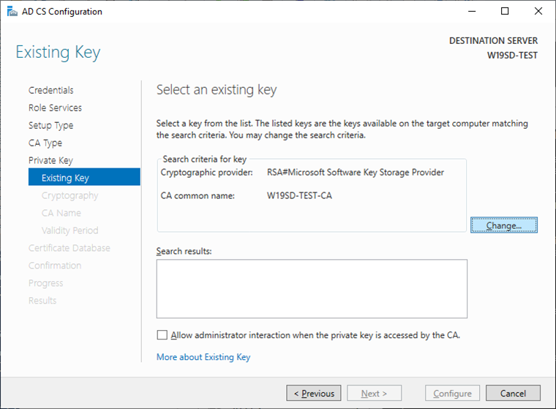Image resolution: width=556 pixels, height=409 pixels.
Task: Choose Certificate Database in sidebar
Action: (69, 248)
